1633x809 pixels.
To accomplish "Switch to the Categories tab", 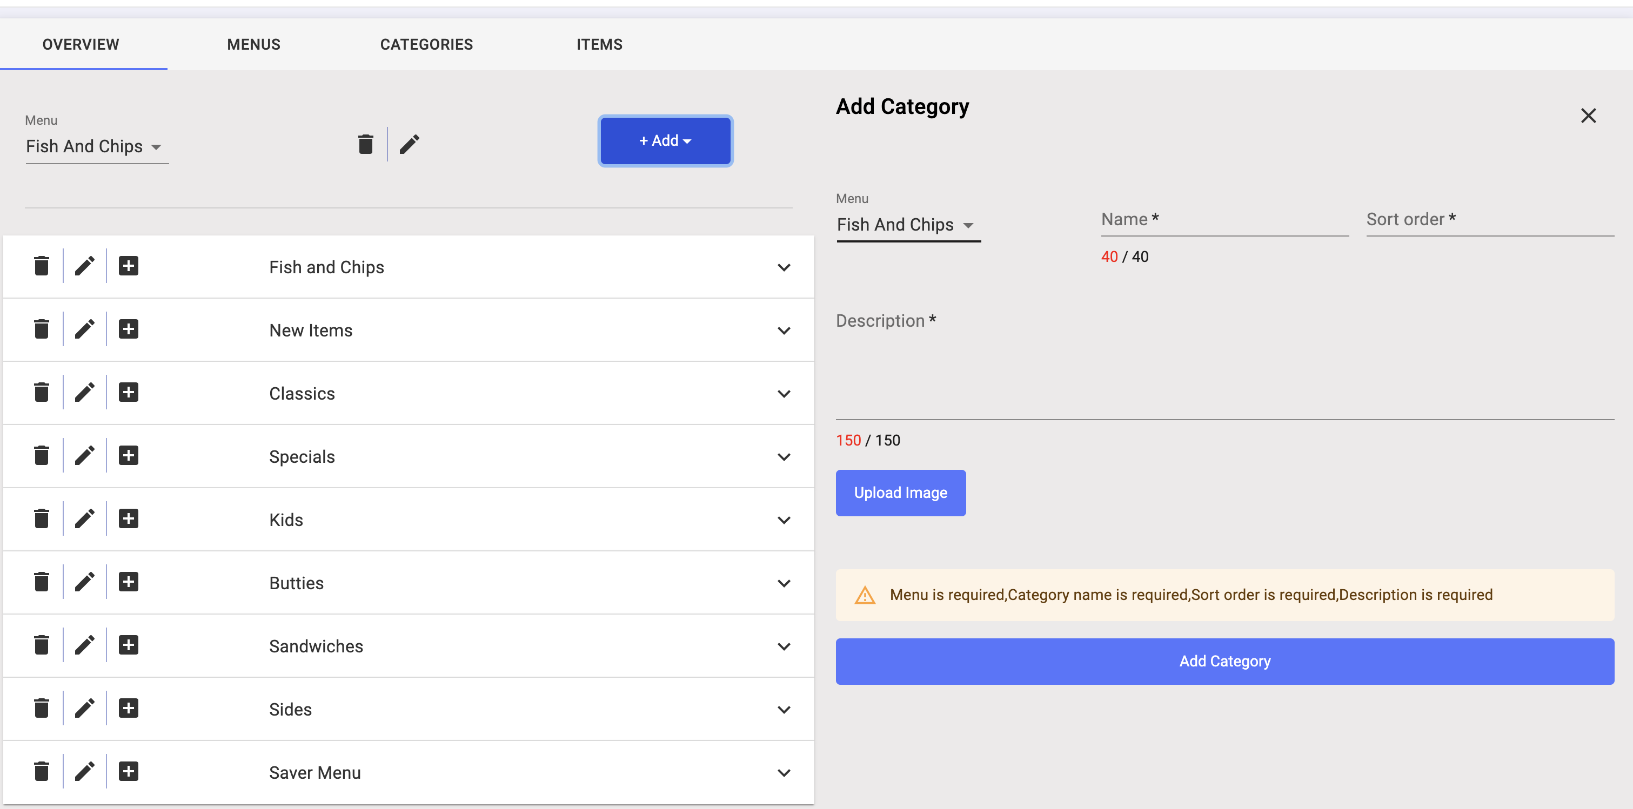I will 426,44.
